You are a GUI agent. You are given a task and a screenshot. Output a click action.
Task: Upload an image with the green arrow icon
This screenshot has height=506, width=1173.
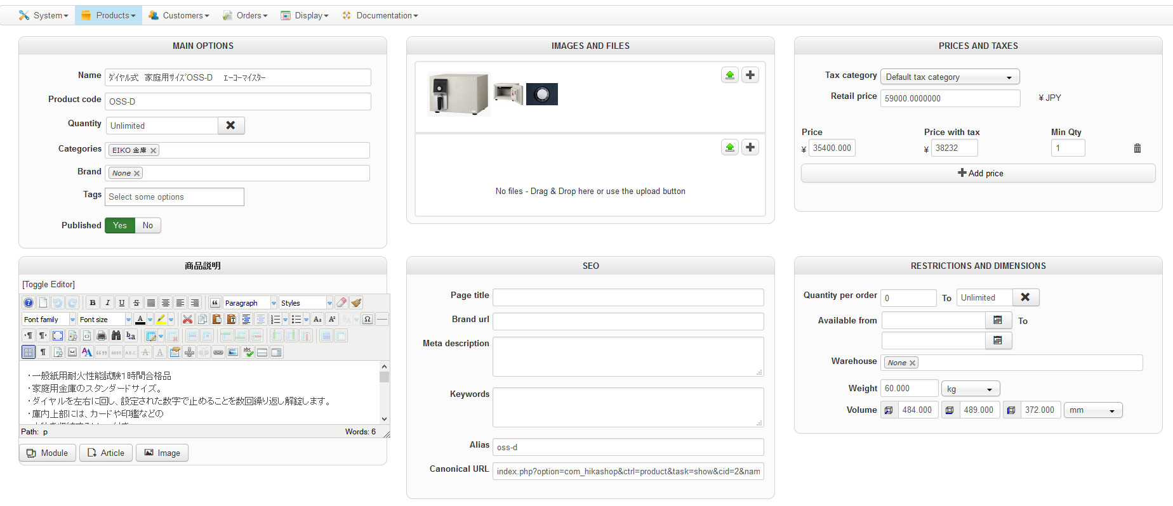[x=730, y=75]
